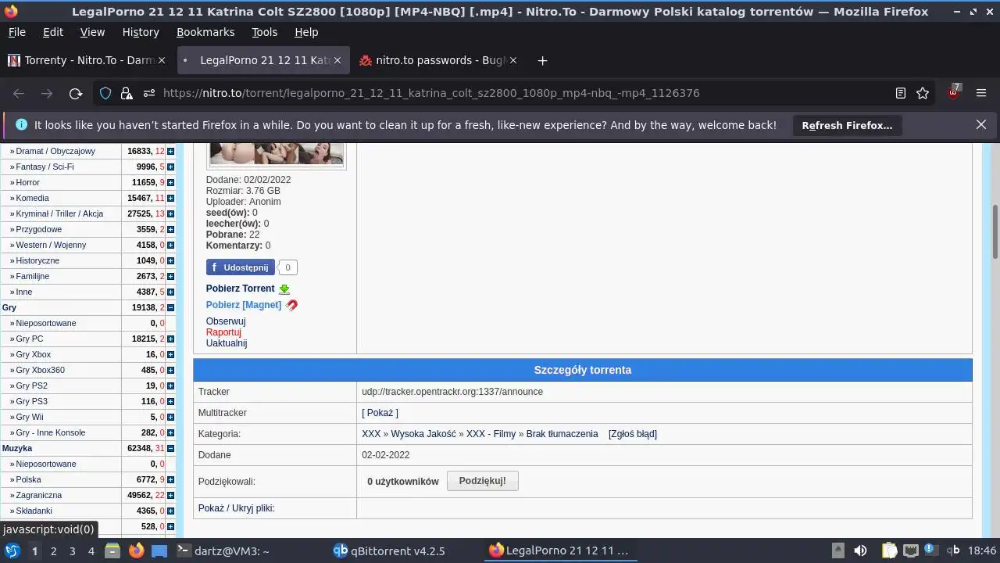Toggle reader view icon in the address bar
The height and width of the screenshot is (563, 1000).
(900, 93)
